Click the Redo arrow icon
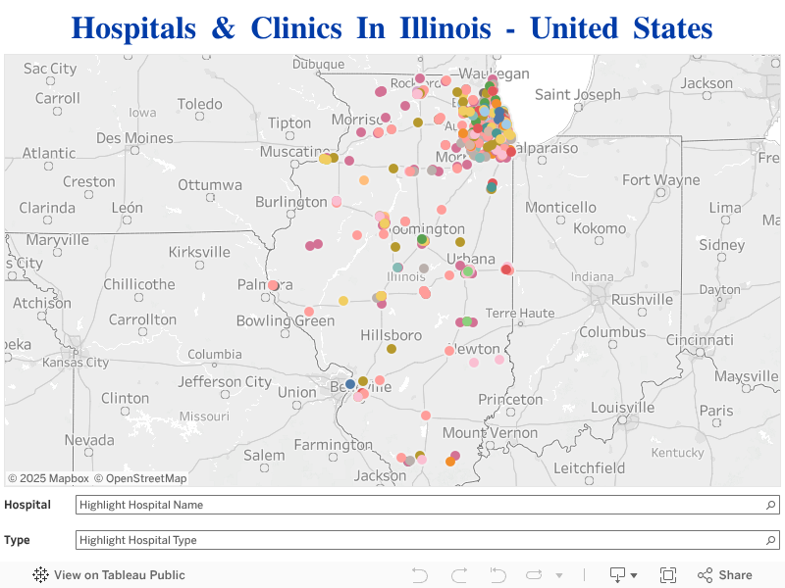The height and width of the screenshot is (588, 785). (x=459, y=575)
